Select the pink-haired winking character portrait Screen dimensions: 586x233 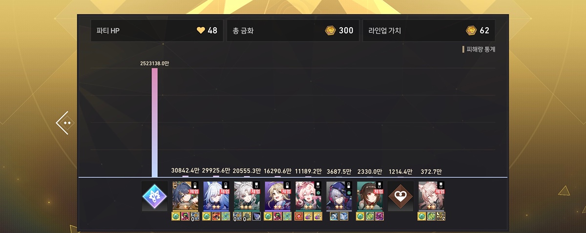[308, 196]
